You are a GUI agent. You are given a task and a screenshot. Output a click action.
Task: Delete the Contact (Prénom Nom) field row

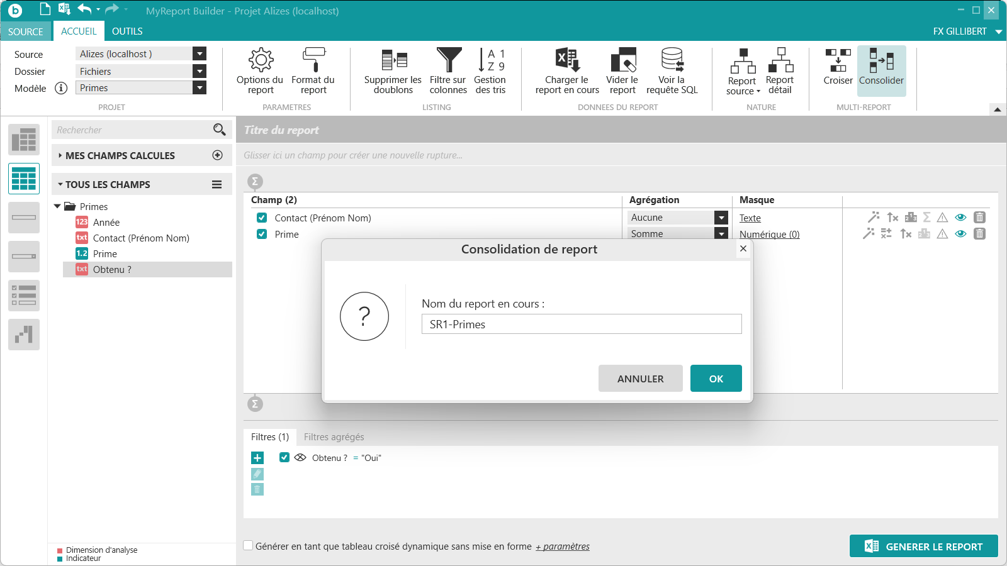click(x=979, y=218)
